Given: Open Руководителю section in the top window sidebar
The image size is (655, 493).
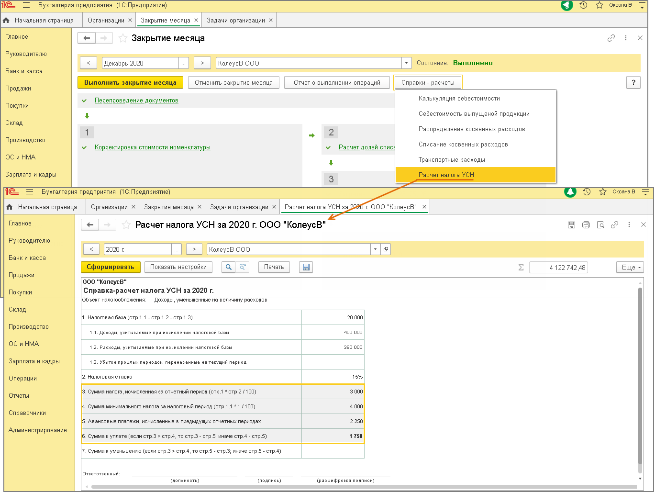Looking at the screenshot, I should pos(26,54).
